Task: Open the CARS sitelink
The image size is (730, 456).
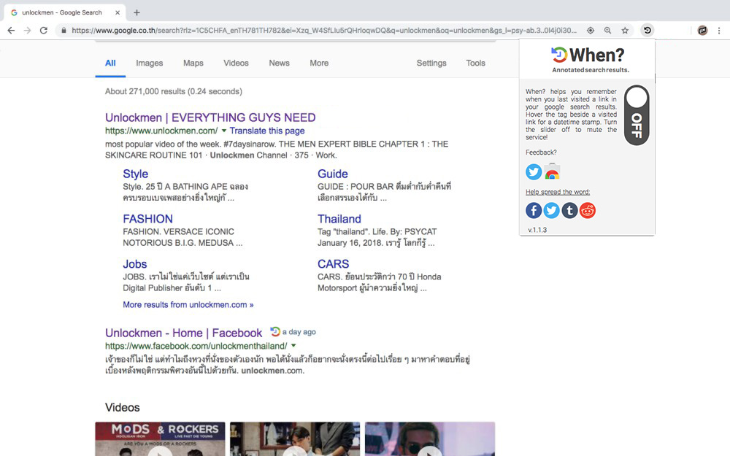Action: 333,264
